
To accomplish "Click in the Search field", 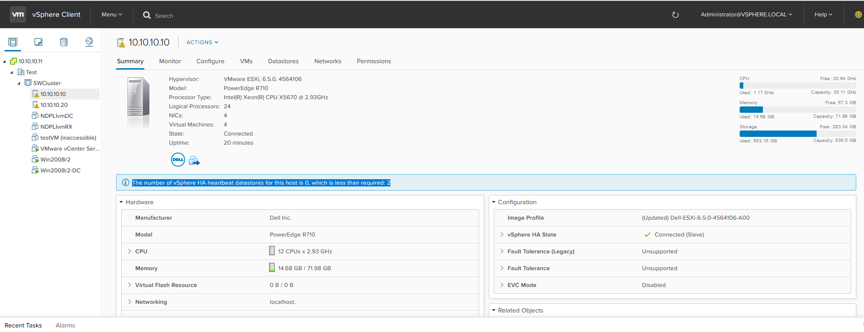I will tap(164, 15).
